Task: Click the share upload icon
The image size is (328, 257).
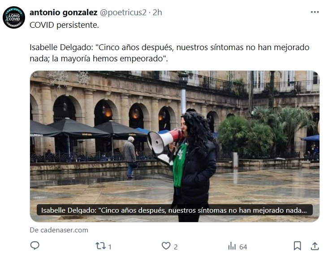Action: point(315,246)
